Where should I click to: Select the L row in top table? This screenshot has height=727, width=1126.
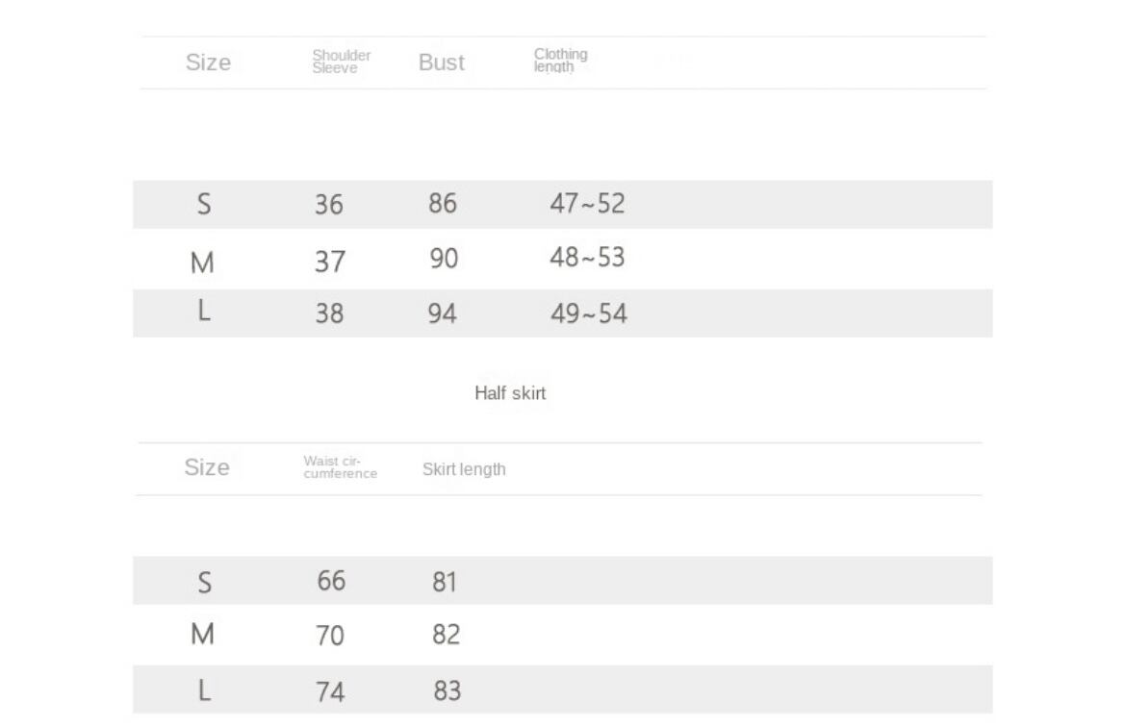562,313
